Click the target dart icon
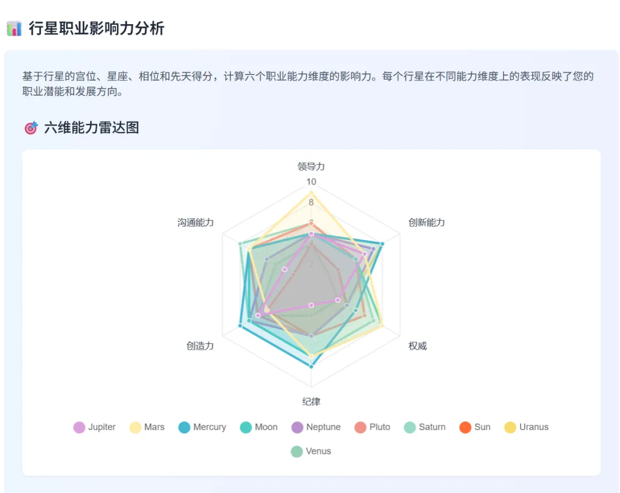Viewport: 620px width, 493px height. [x=31, y=128]
